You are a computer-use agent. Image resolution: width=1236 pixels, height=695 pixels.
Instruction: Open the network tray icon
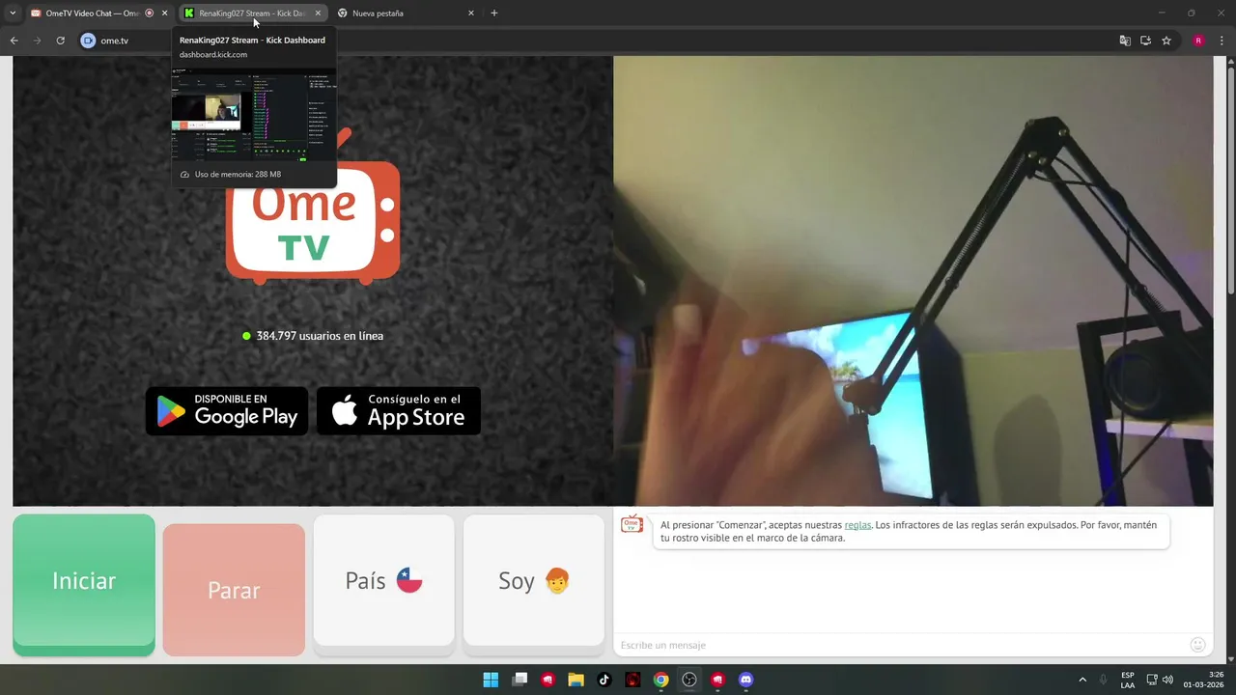tap(1151, 680)
